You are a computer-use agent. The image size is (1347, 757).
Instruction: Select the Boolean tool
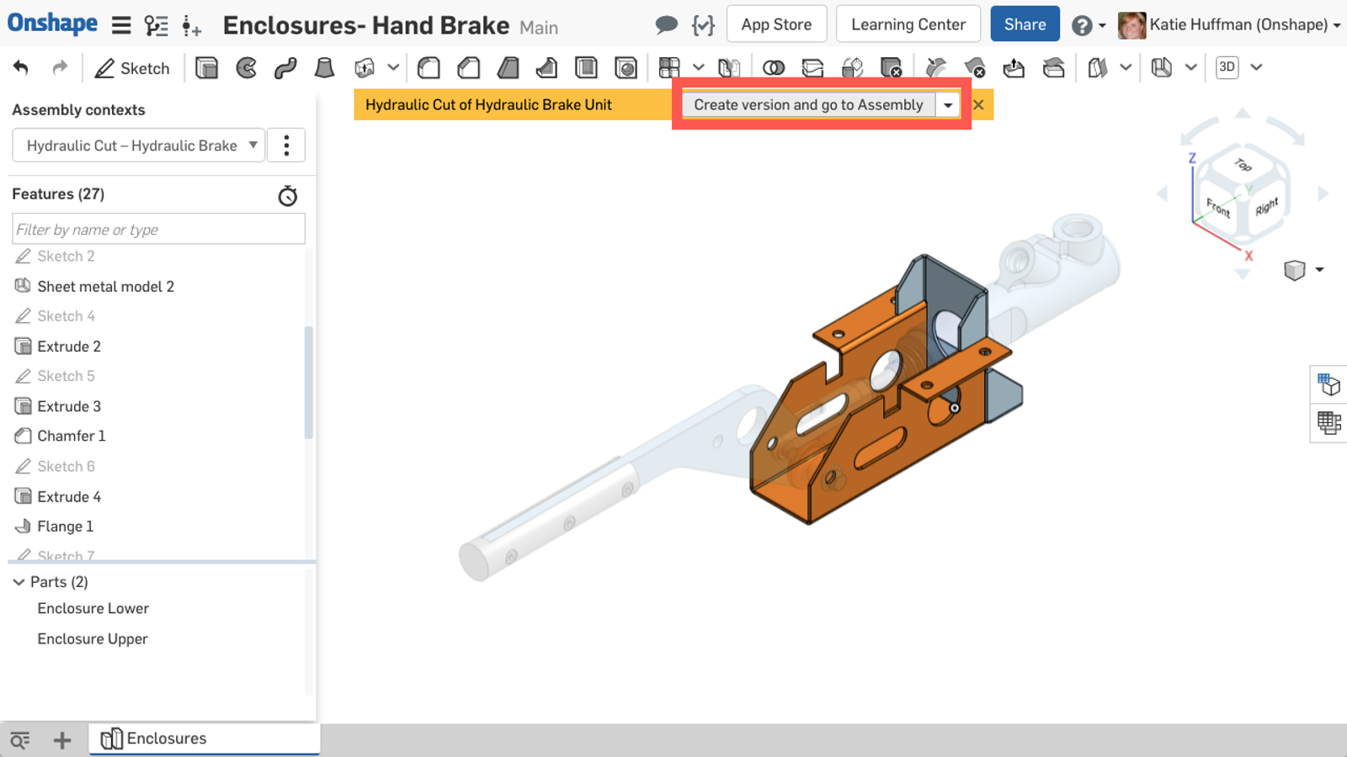pyautogui.click(x=773, y=68)
